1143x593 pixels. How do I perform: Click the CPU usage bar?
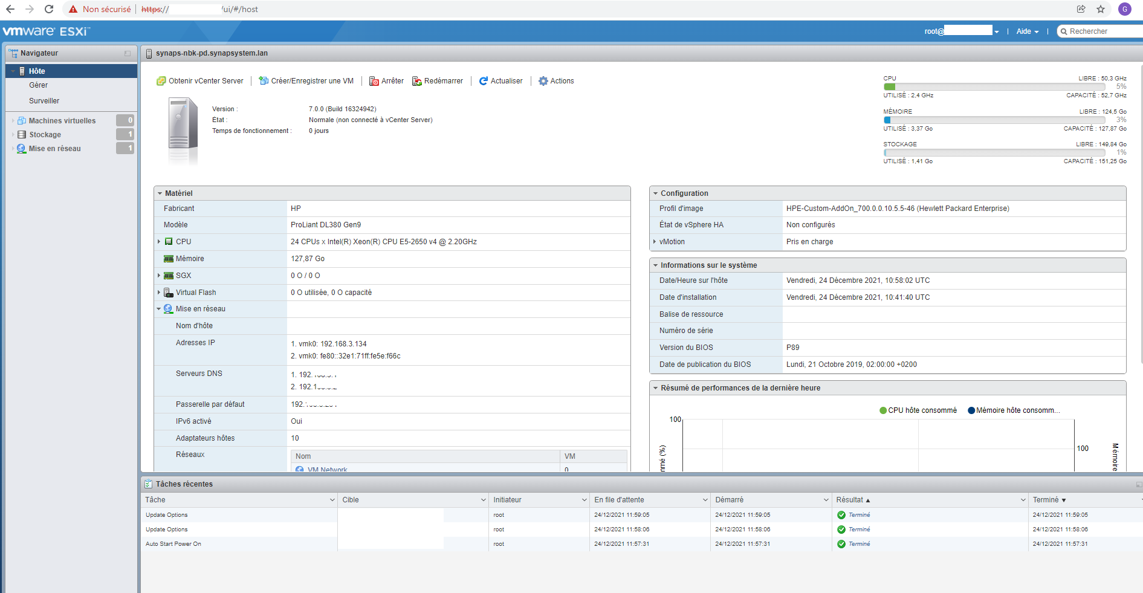(x=994, y=87)
